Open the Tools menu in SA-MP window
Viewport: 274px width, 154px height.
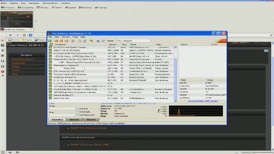(x=75, y=37)
